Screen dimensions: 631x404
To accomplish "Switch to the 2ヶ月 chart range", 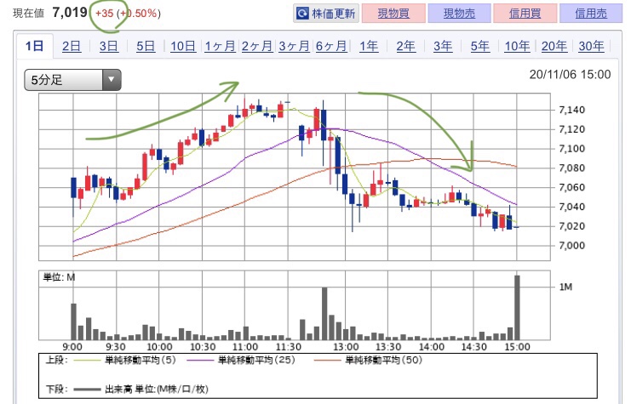I will pyautogui.click(x=257, y=46).
